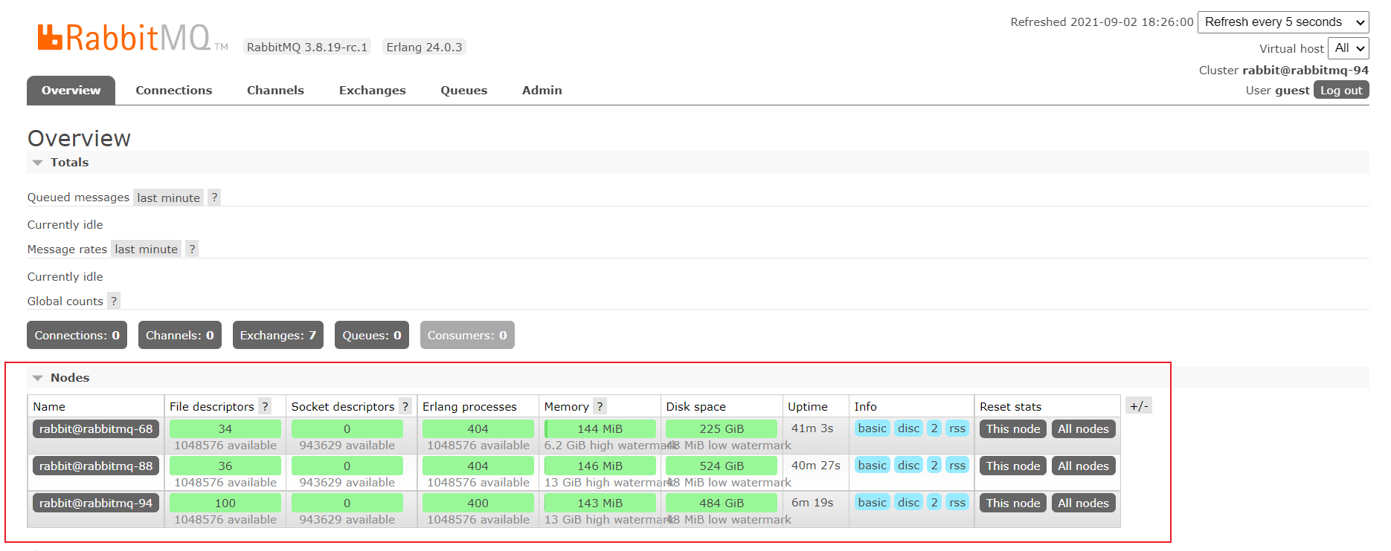The width and height of the screenshot is (1391, 551).
Task: Change Message rates last minute range
Action: coord(147,250)
